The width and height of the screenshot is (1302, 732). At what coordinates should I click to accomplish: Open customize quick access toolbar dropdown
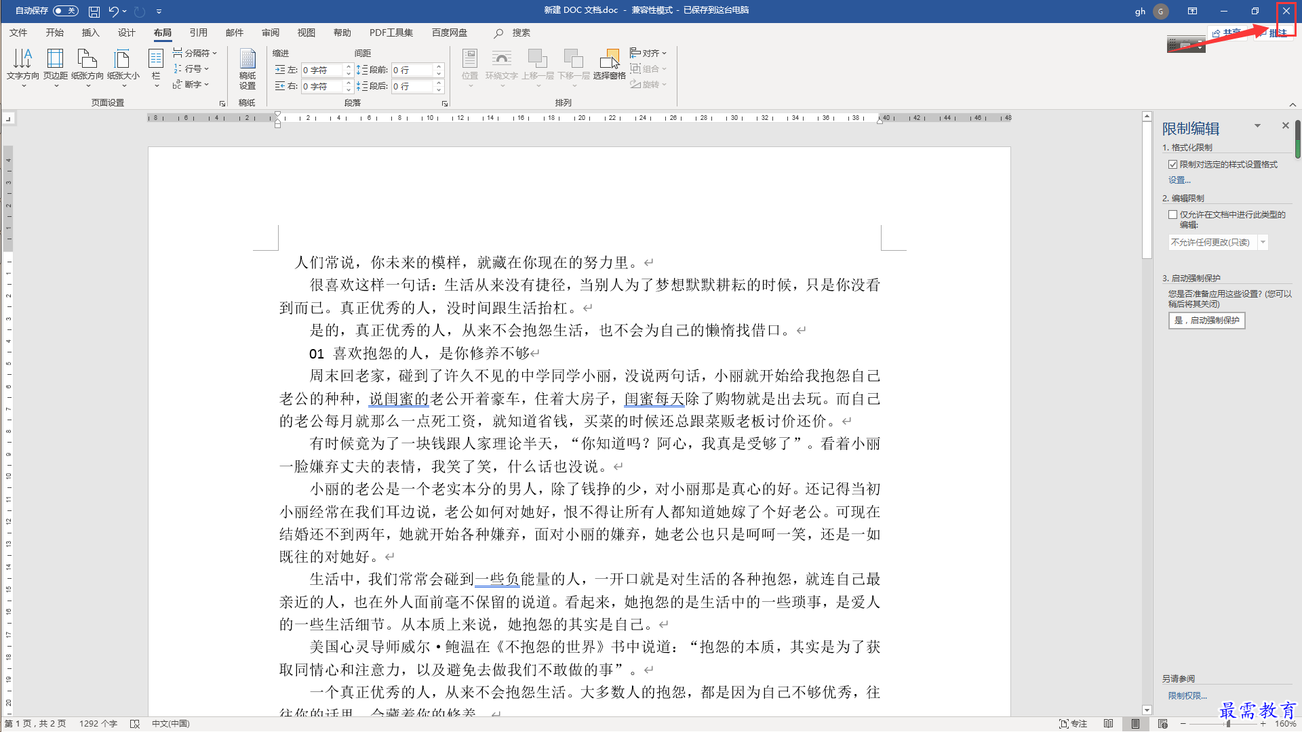(x=159, y=12)
